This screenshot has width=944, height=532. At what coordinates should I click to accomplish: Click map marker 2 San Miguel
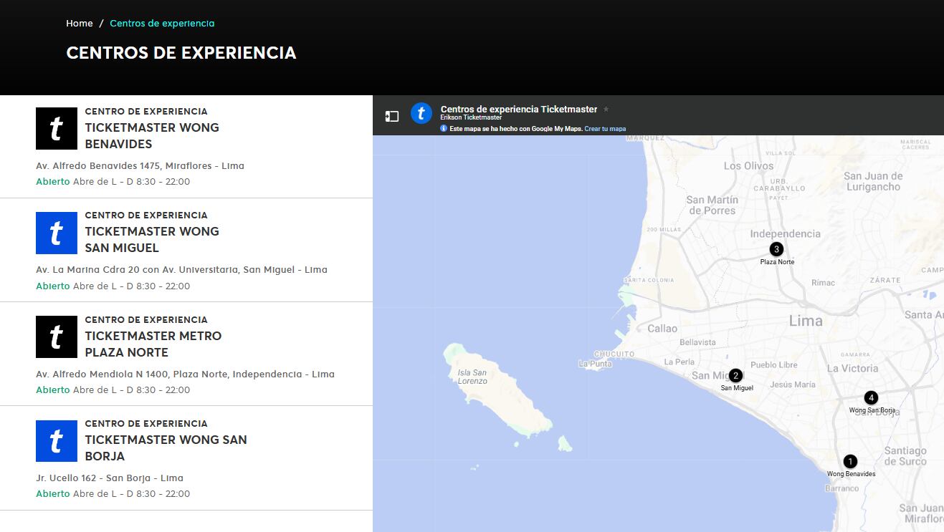[735, 376]
